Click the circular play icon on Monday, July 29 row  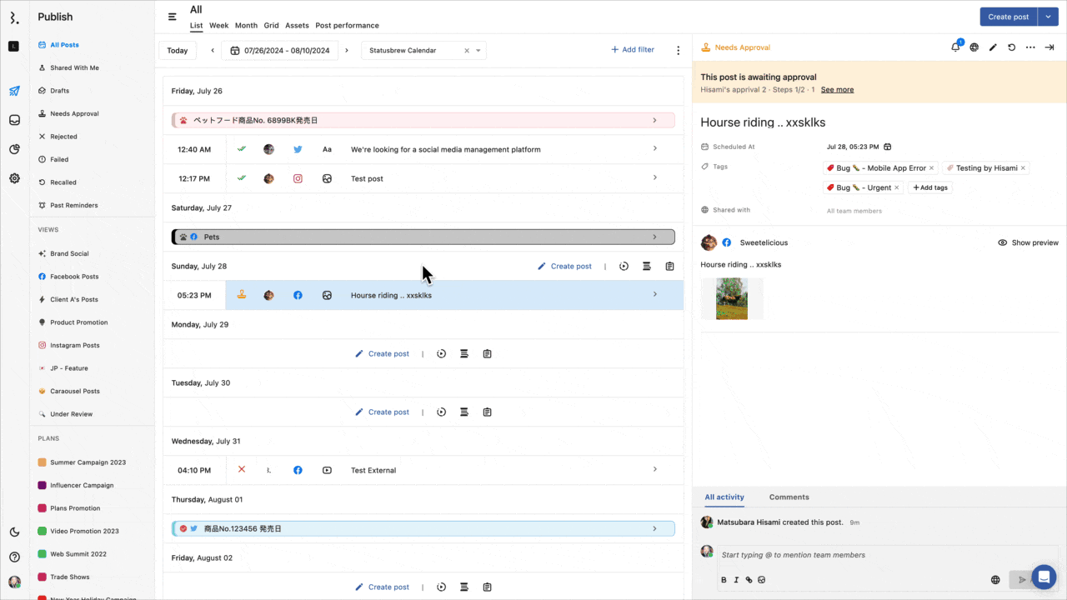coord(441,354)
